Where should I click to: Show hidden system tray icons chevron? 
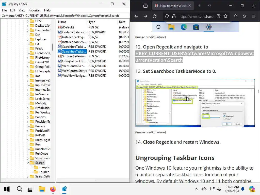196,189
